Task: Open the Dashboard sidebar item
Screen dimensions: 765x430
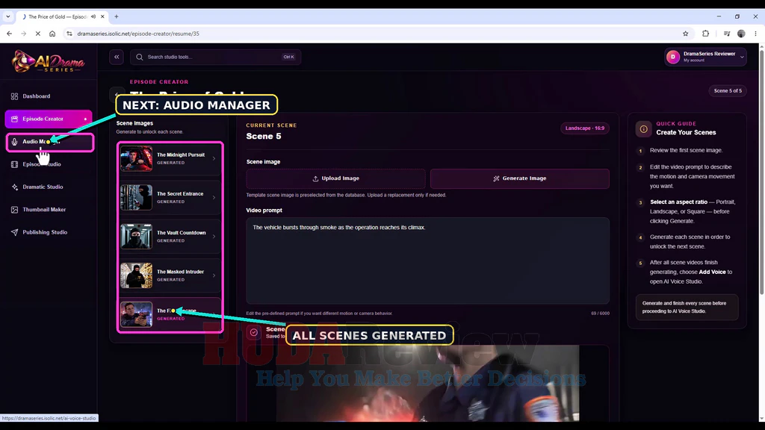Action: (49, 96)
